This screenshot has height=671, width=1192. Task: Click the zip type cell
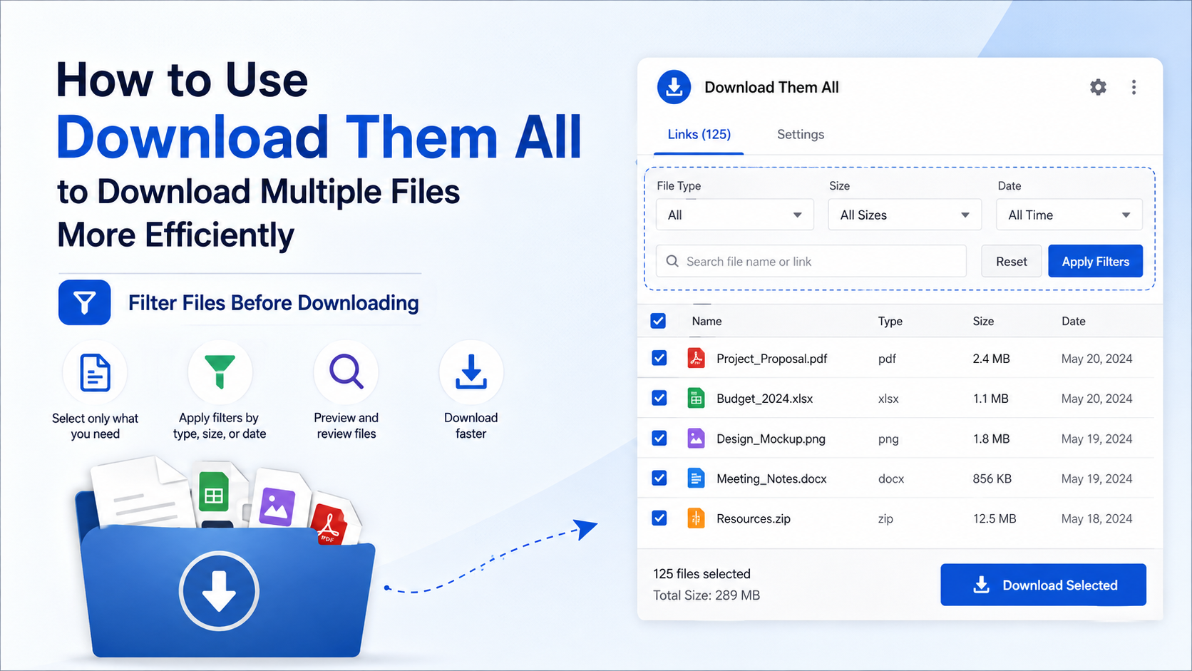[x=885, y=518]
